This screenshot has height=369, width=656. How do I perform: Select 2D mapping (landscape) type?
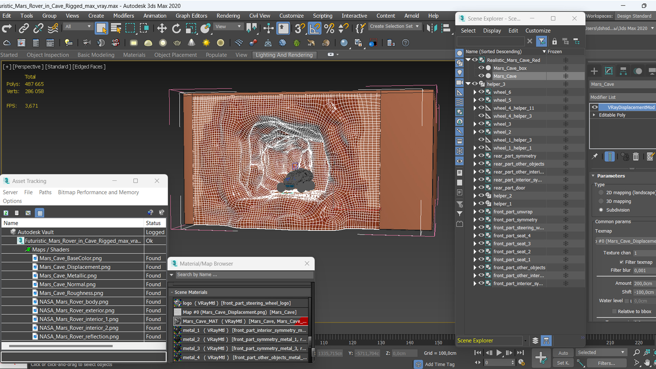point(601,193)
